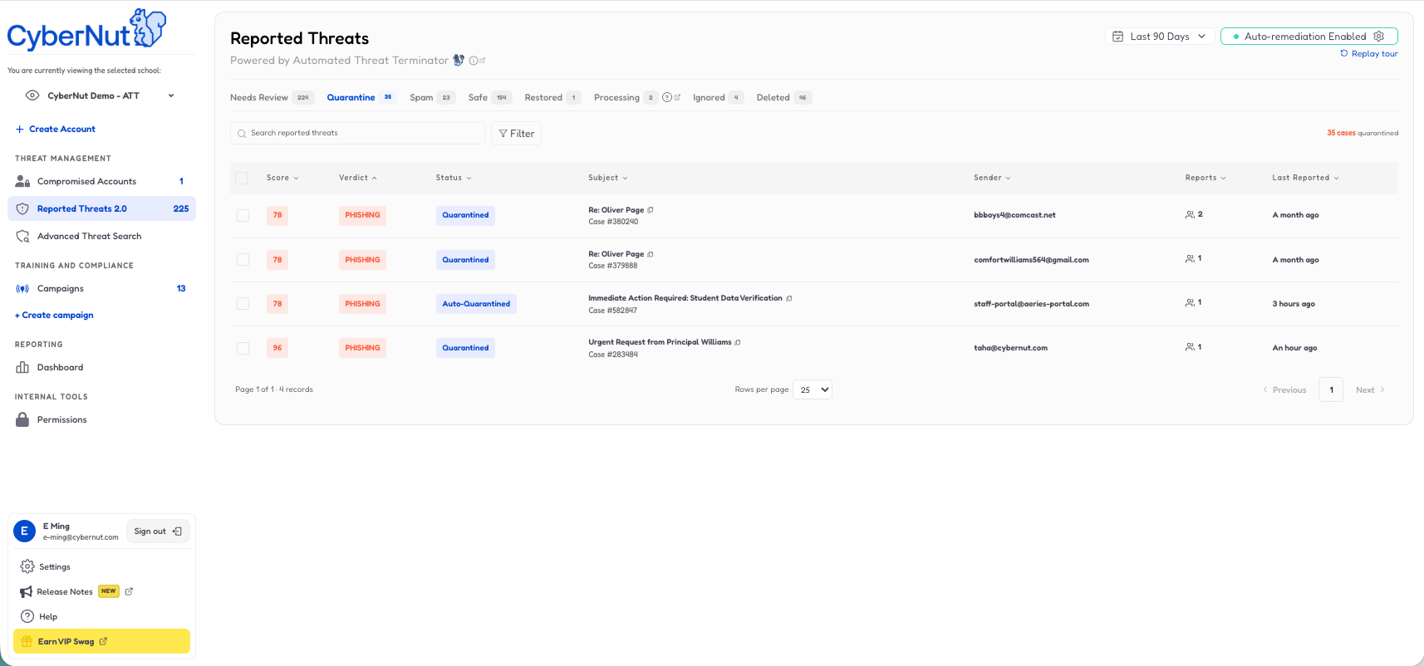Click the Next page button

tap(1370, 389)
